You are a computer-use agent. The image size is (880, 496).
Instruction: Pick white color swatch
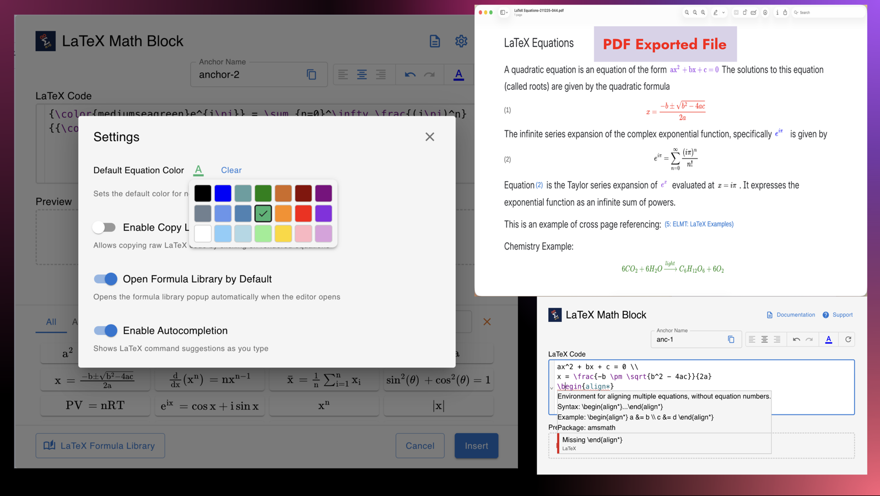tap(203, 233)
